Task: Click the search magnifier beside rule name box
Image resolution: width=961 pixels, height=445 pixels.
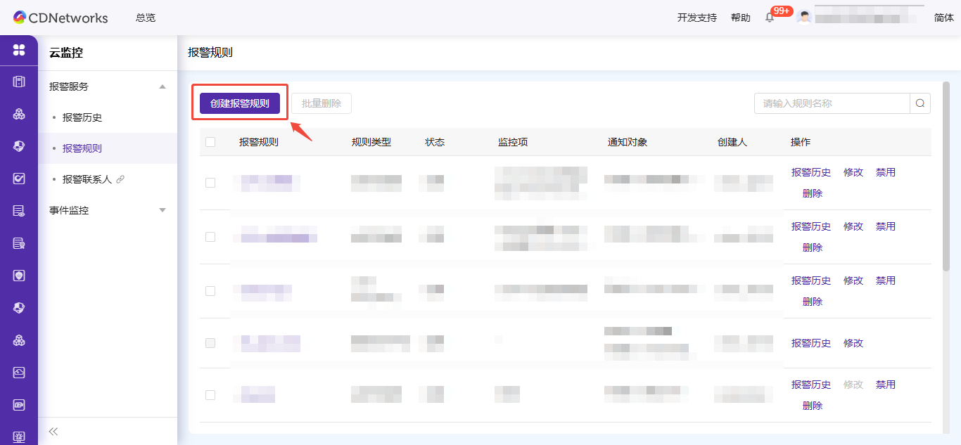Action: click(x=920, y=103)
